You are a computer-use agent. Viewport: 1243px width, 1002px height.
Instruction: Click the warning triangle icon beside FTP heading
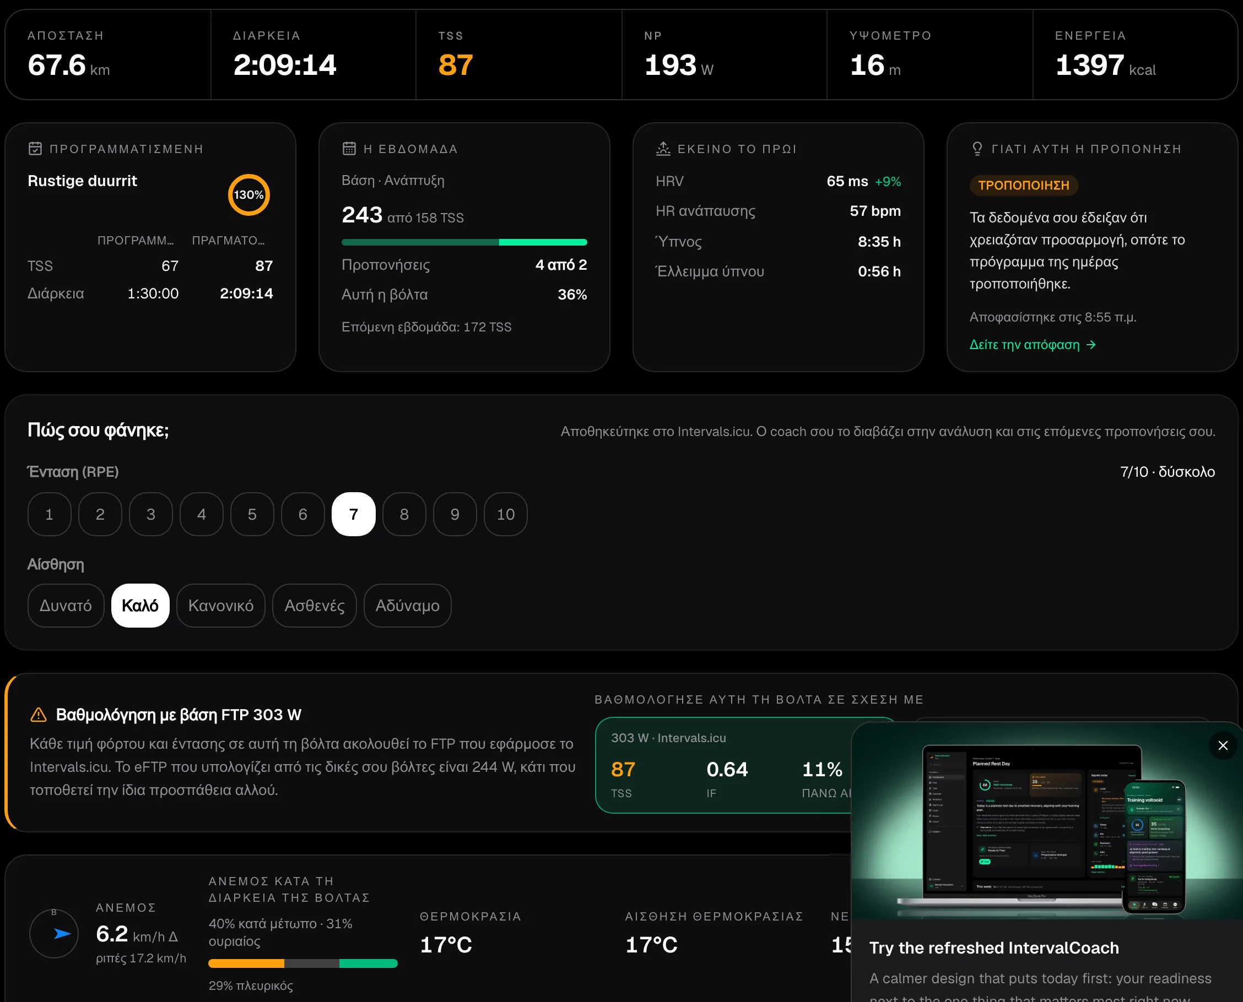[x=38, y=715]
